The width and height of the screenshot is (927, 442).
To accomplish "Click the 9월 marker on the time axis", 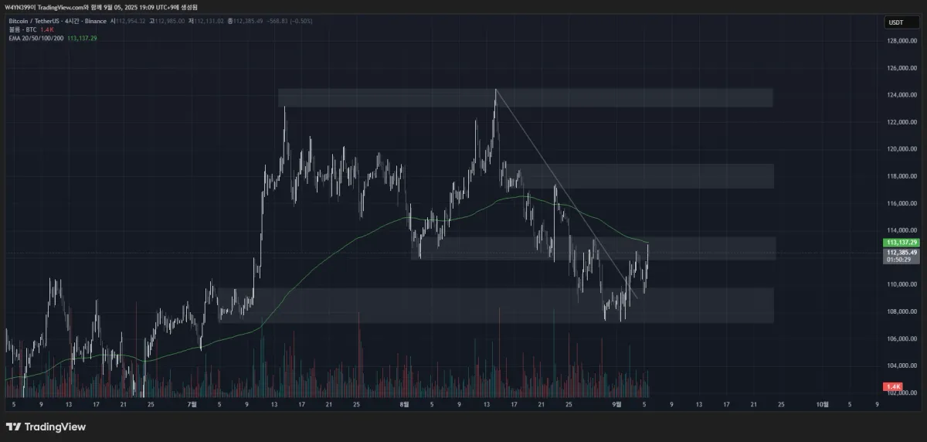I will point(618,403).
